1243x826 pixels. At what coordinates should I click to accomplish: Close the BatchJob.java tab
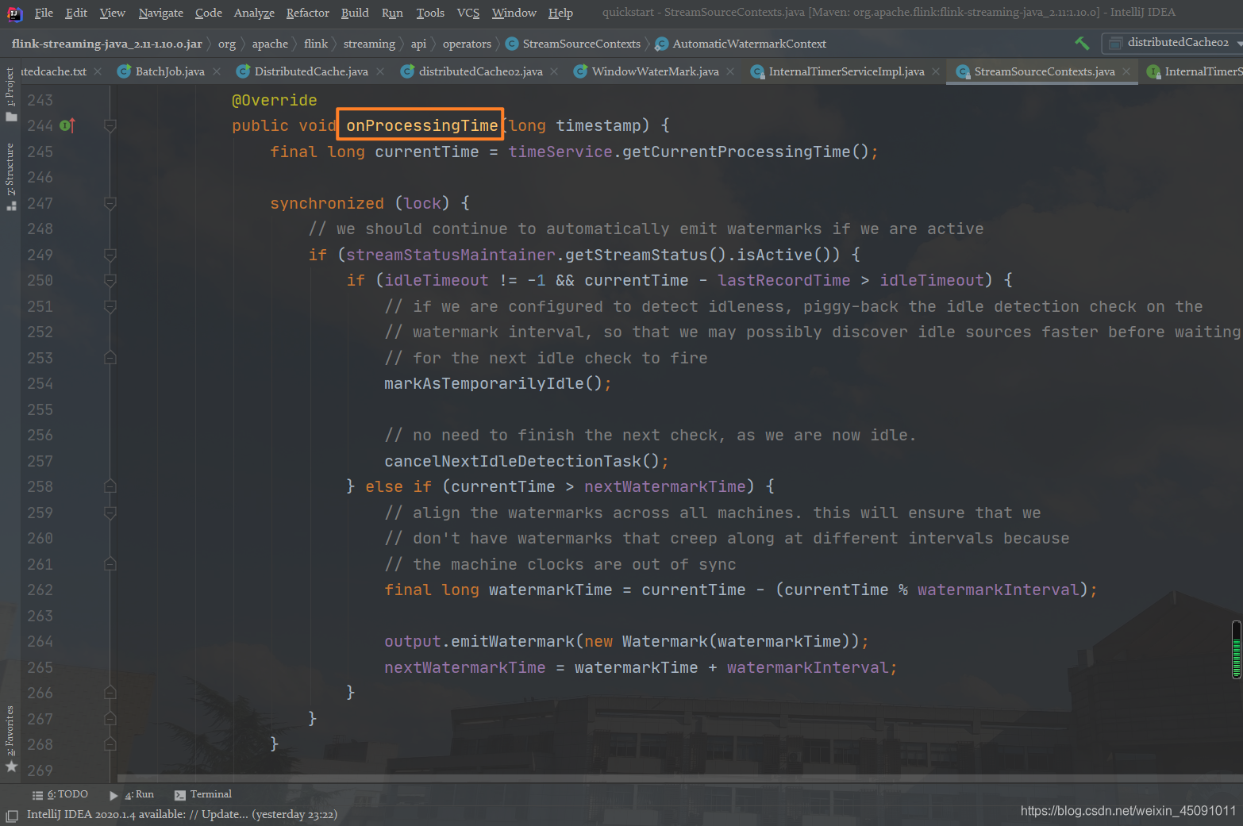tap(217, 71)
